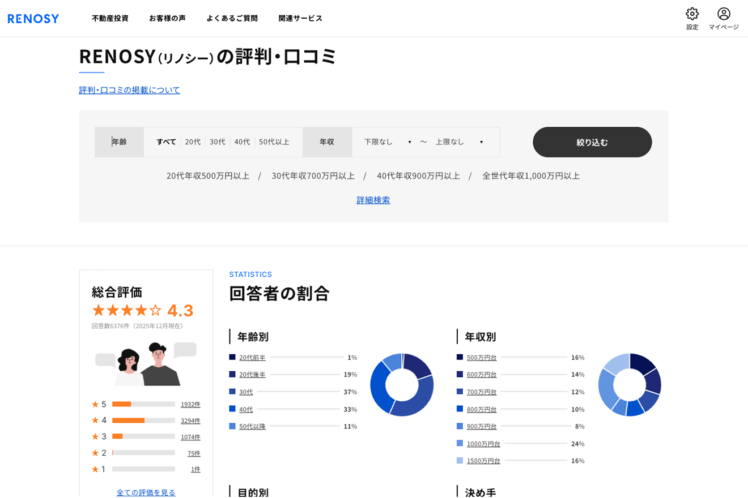
Task: Expand 詳細検索 options
Action: (373, 200)
